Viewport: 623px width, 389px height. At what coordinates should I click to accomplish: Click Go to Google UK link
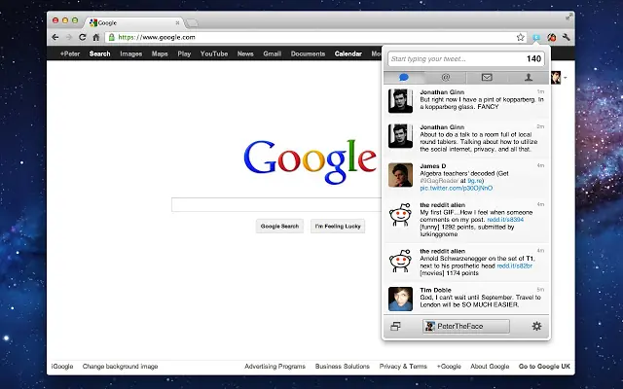544,367
